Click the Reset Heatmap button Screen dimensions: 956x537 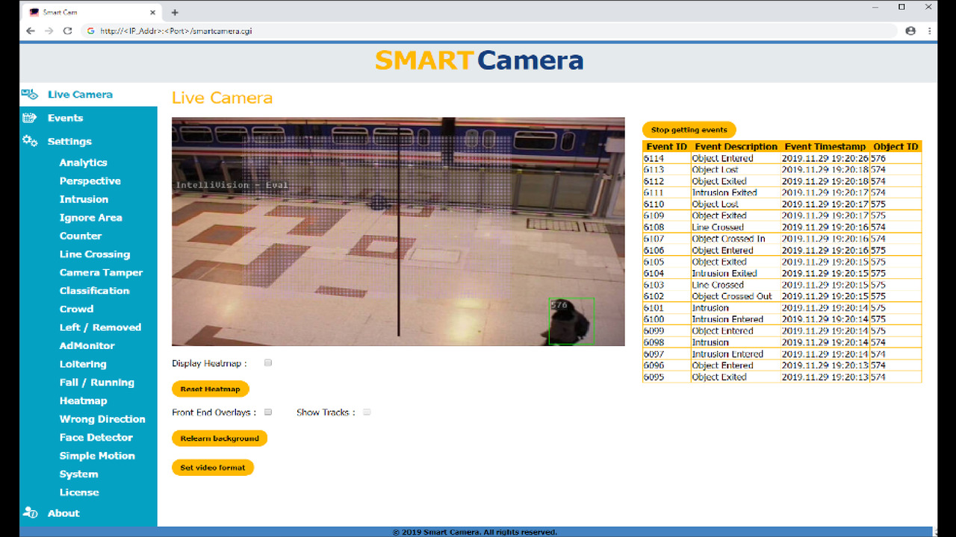210,389
